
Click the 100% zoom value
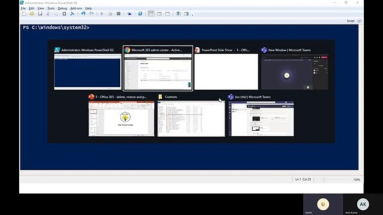(357, 180)
